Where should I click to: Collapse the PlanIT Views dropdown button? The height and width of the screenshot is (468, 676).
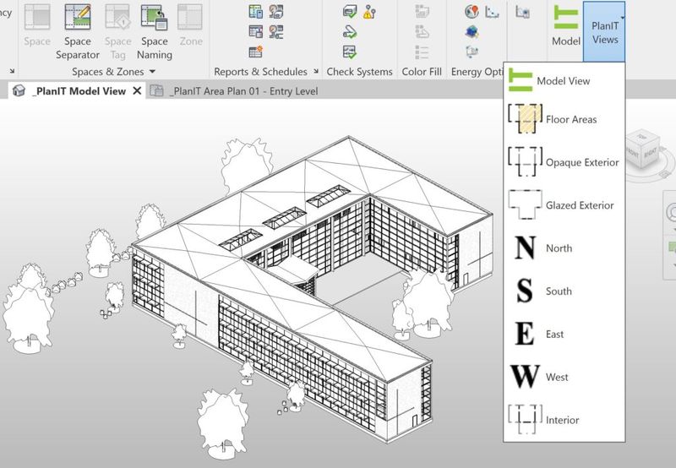605,30
